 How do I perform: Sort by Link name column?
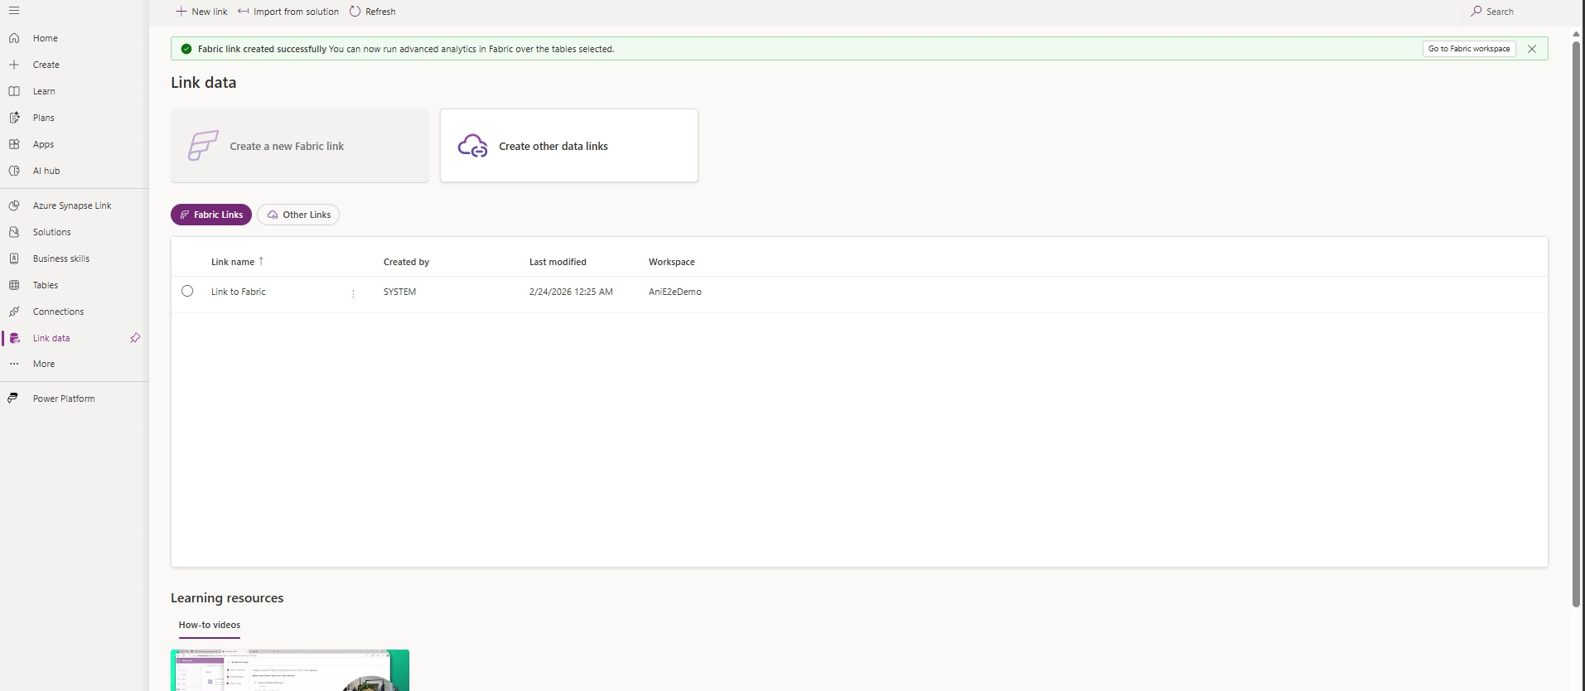(x=237, y=262)
